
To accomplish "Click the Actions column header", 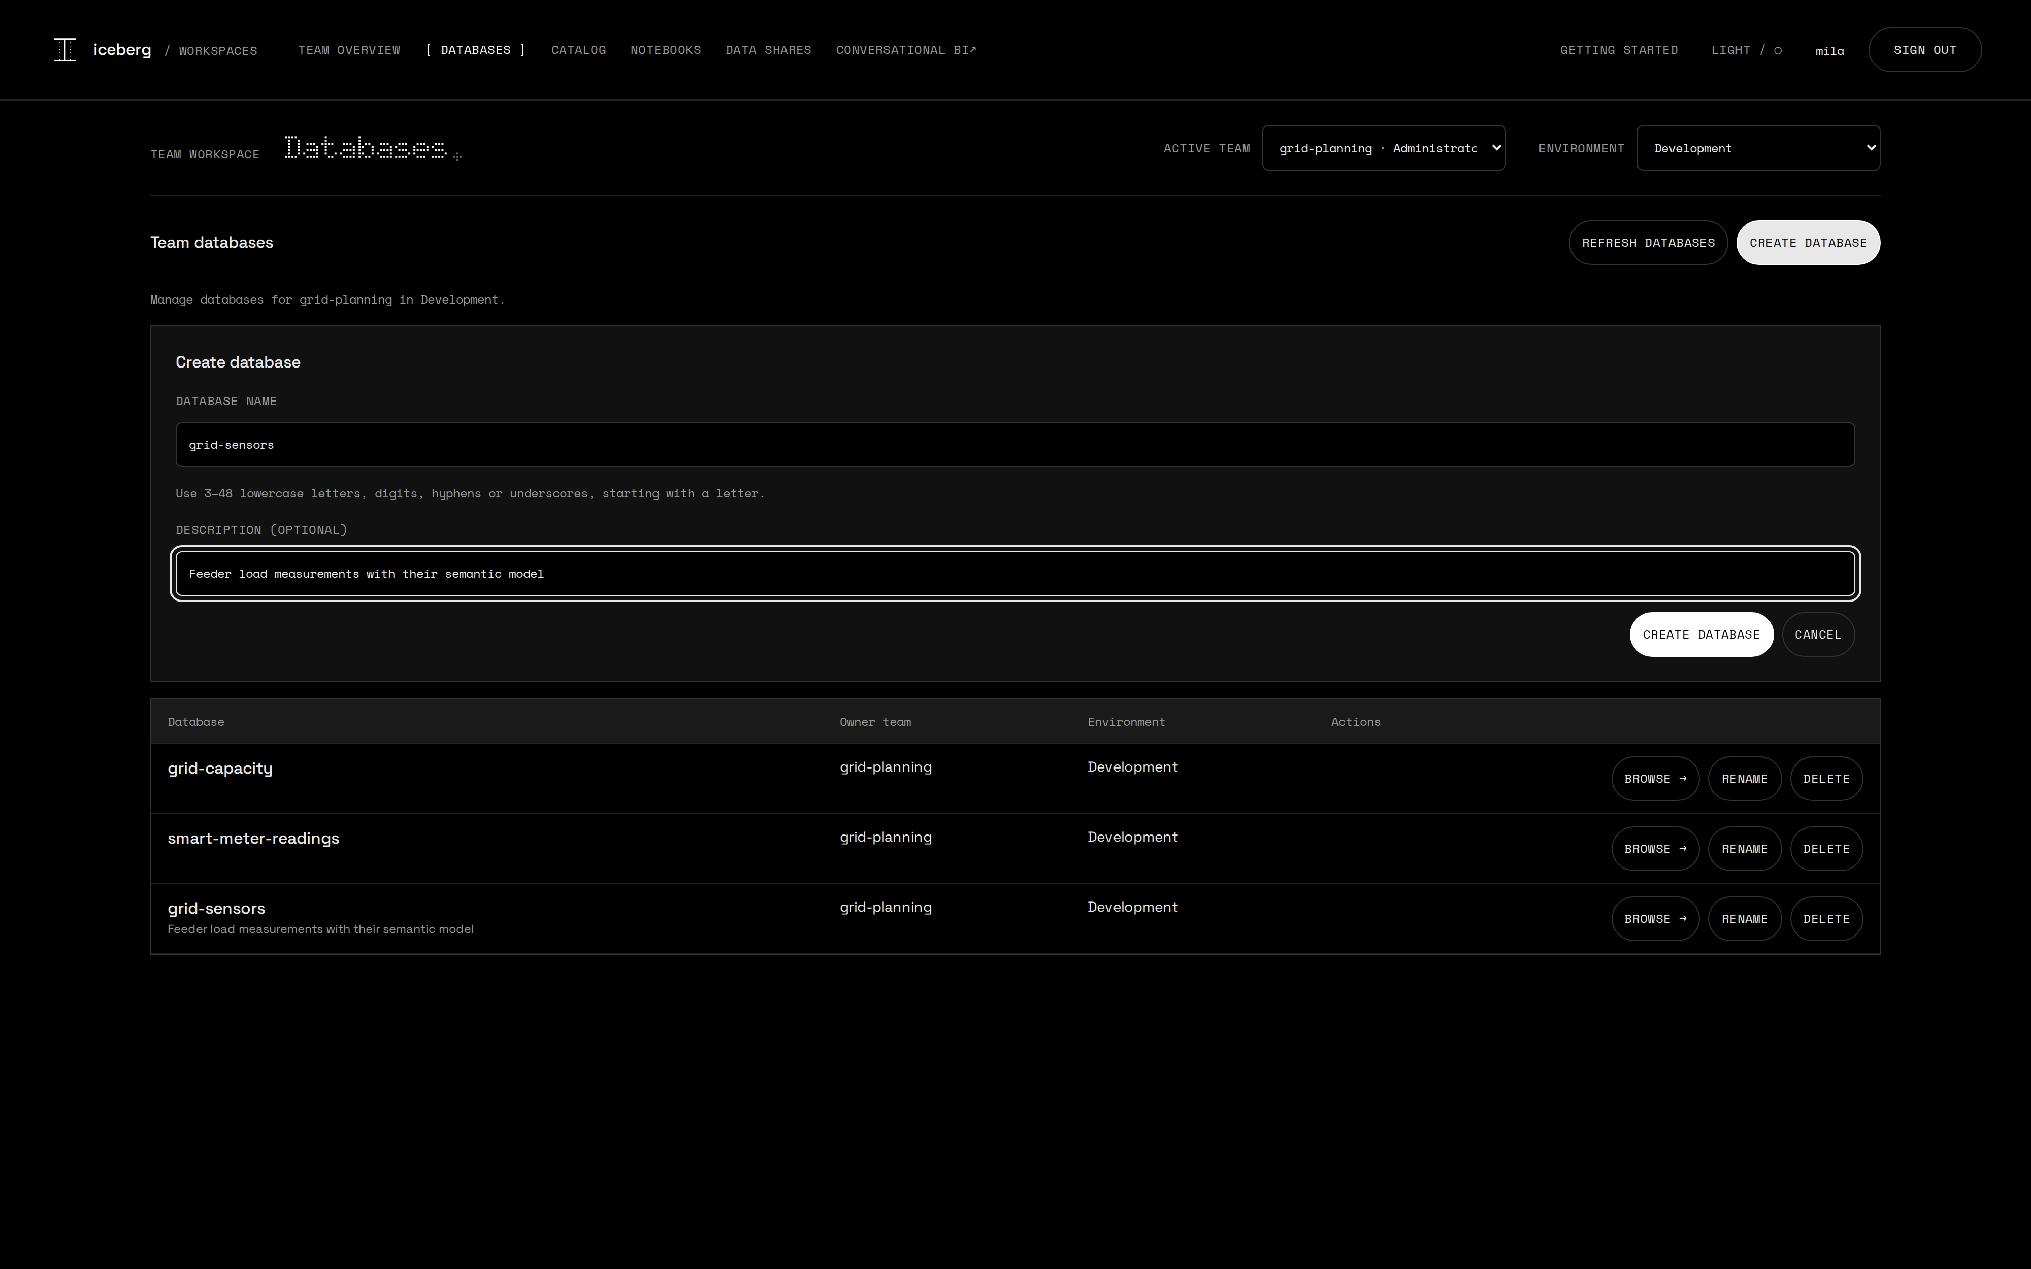I will (1355, 722).
